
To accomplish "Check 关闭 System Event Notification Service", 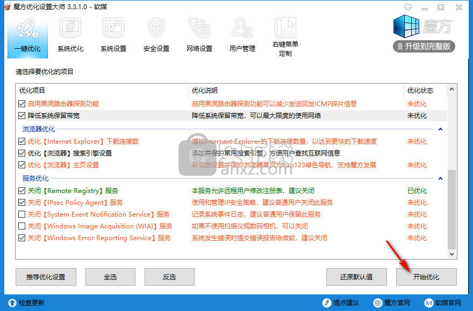I will (x=21, y=214).
